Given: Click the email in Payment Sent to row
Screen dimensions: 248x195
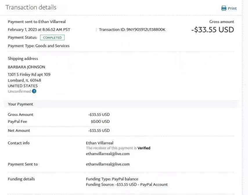Looking at the screenshot, I should 108,164.
